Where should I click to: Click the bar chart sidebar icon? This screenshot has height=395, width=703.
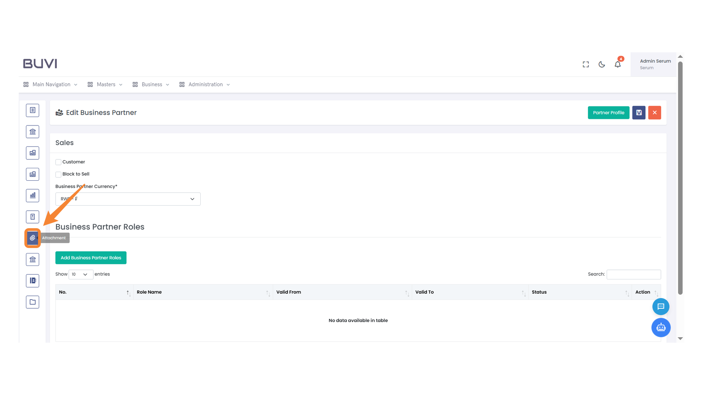click(33, 196)
